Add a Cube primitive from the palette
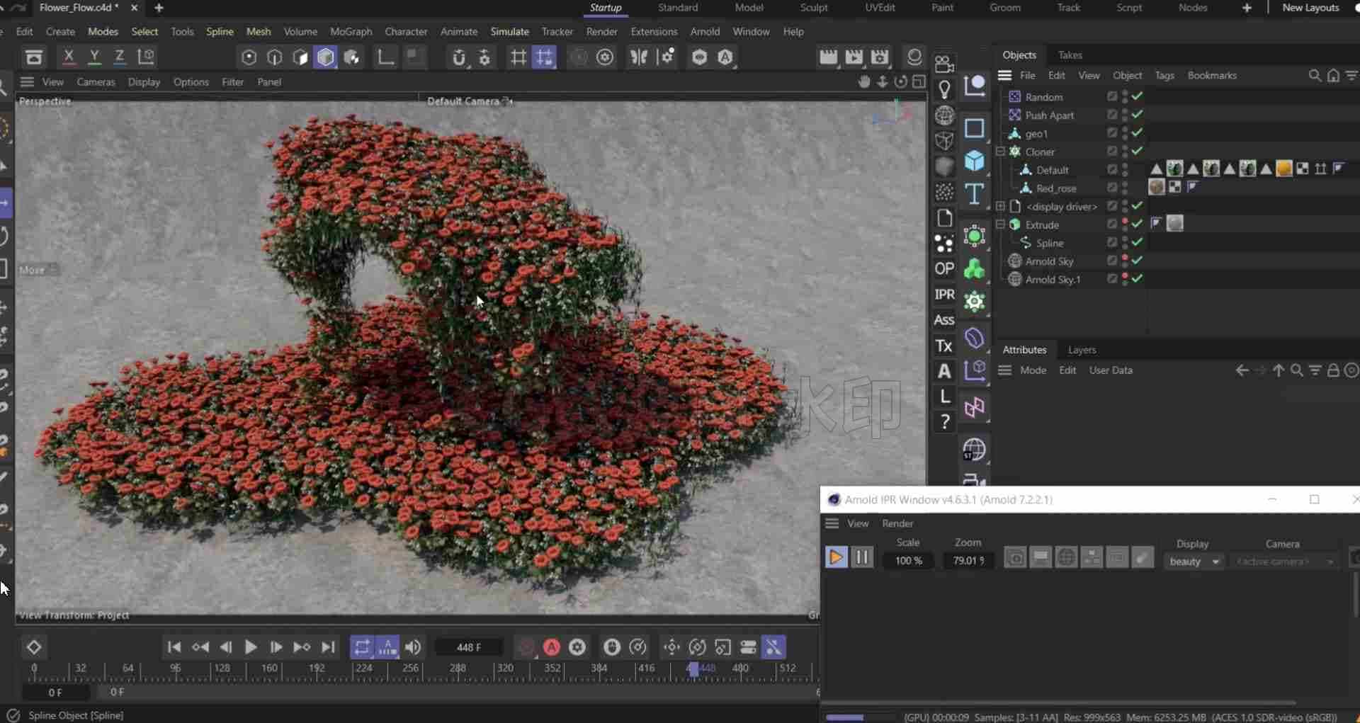The width and height of the screenshot is (1360, 723). pos(975,161)
